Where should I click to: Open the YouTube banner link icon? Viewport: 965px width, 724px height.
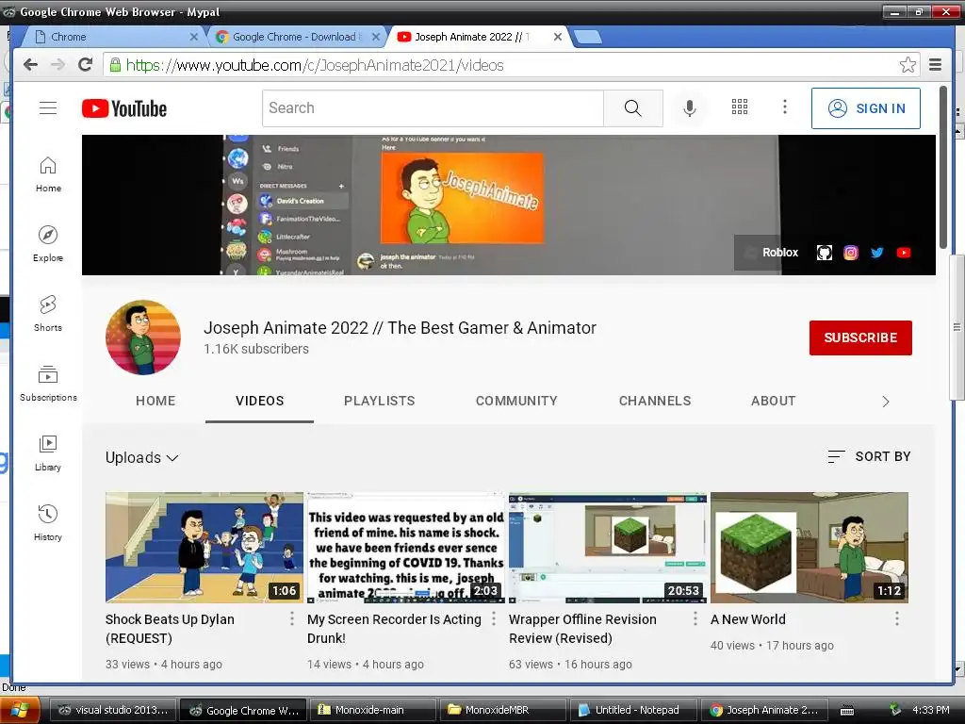click(x=904, y=253)
